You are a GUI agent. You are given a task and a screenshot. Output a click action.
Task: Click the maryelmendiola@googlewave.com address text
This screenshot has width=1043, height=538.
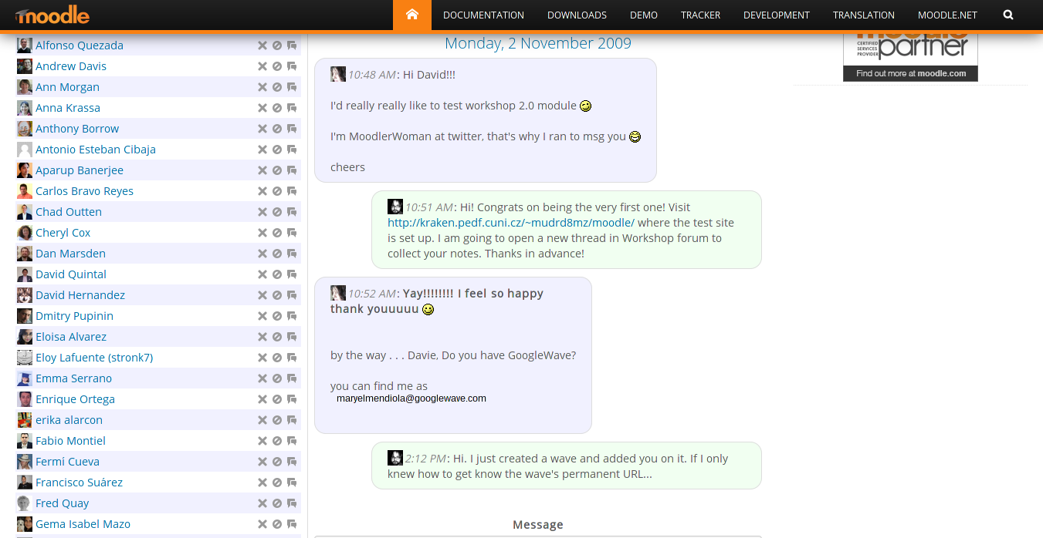411,398
